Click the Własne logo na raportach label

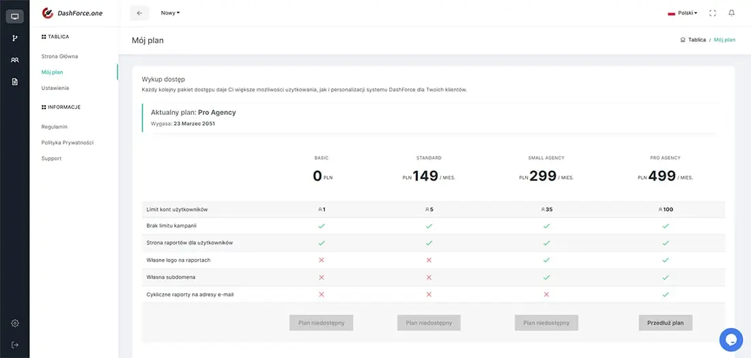[178, 260]
